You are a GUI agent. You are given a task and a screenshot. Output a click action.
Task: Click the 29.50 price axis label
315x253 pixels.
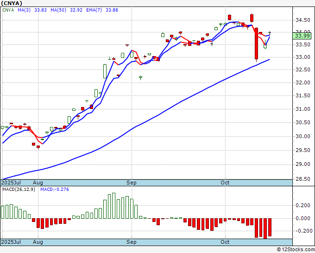tap(302, 150)
